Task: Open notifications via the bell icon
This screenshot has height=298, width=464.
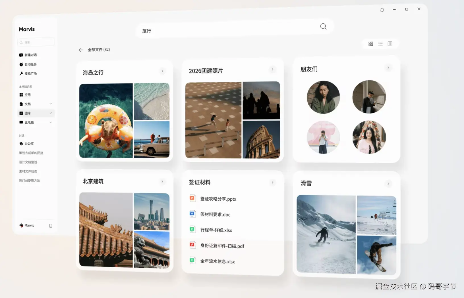Action: [x=382, y=10]
